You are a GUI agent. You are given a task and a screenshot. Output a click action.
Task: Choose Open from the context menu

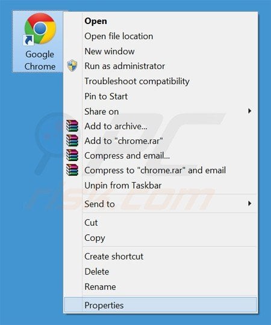(x=160, y=21)
